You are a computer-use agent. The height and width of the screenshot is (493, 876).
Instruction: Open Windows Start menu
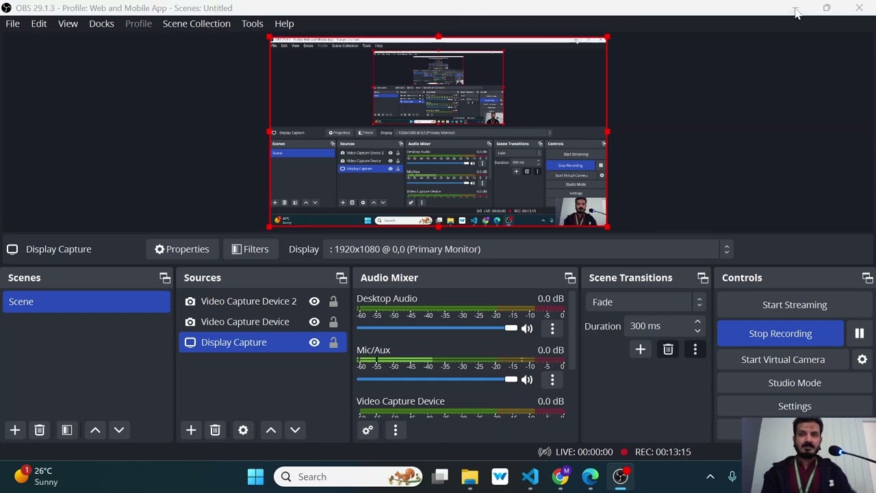click(x=255, y=477)
